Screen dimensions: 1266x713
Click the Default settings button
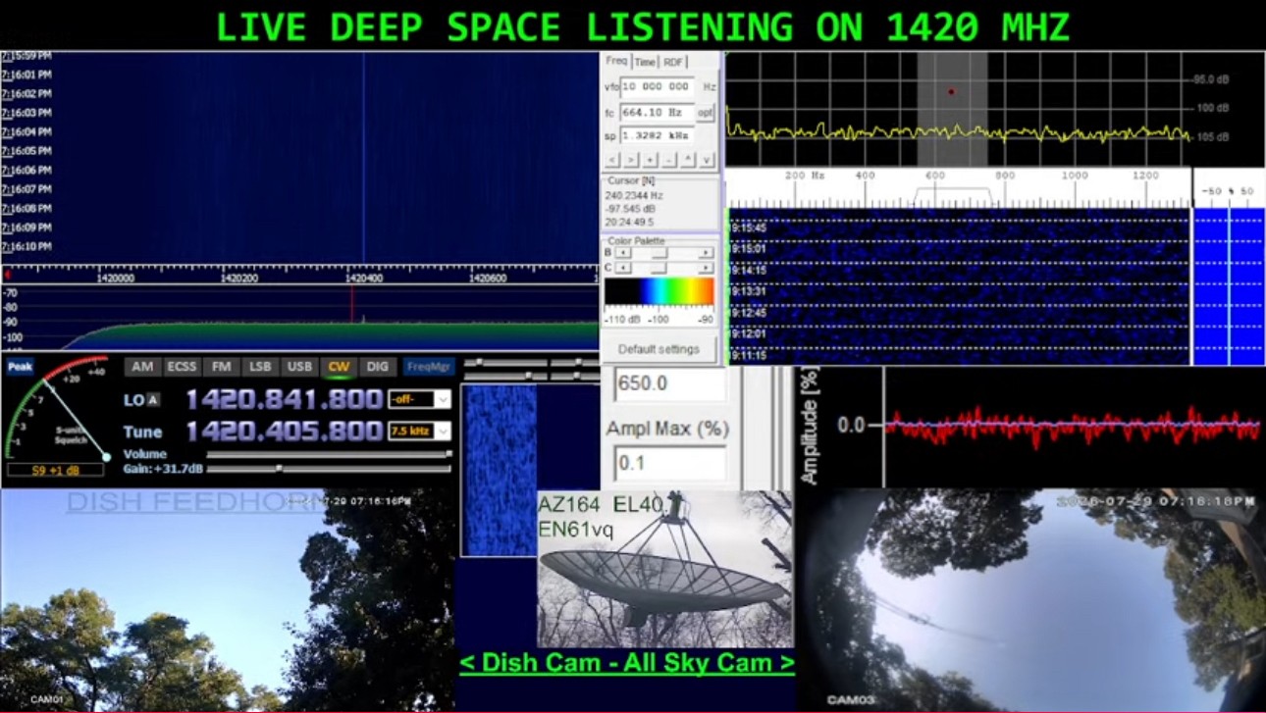point(659,349)
